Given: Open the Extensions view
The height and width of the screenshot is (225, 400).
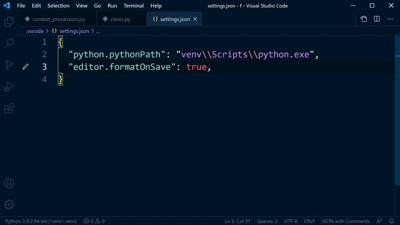Looking at the screenshot, I should pyautogui.click(x=9, y=108).
